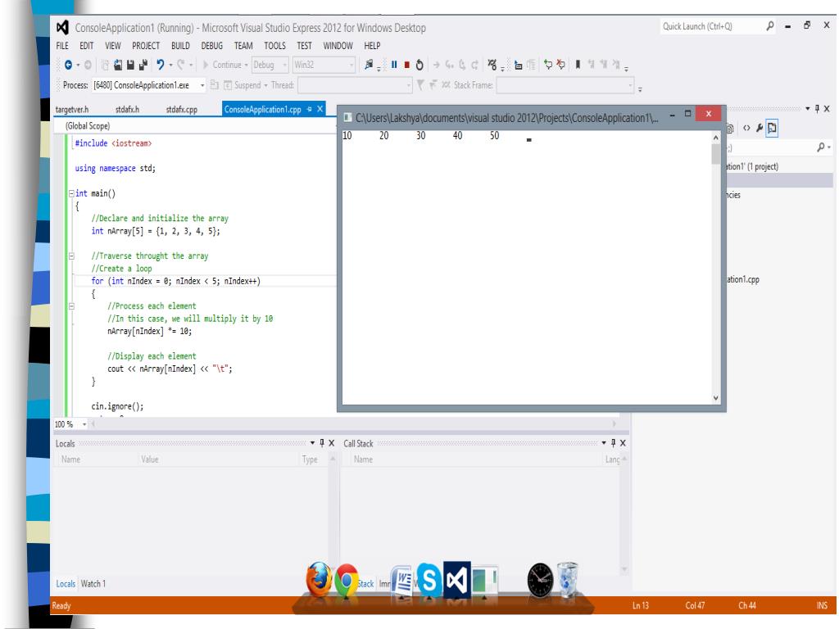
Task: Switch to the Locals bottom tab
Action: 66,583
